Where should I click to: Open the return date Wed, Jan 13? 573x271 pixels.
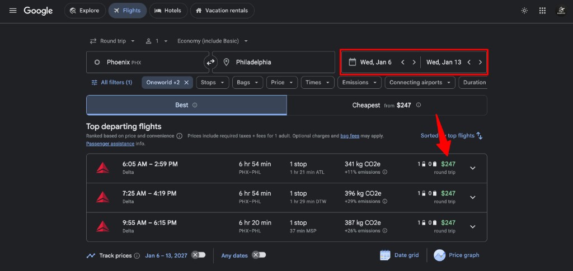point(444,62)
